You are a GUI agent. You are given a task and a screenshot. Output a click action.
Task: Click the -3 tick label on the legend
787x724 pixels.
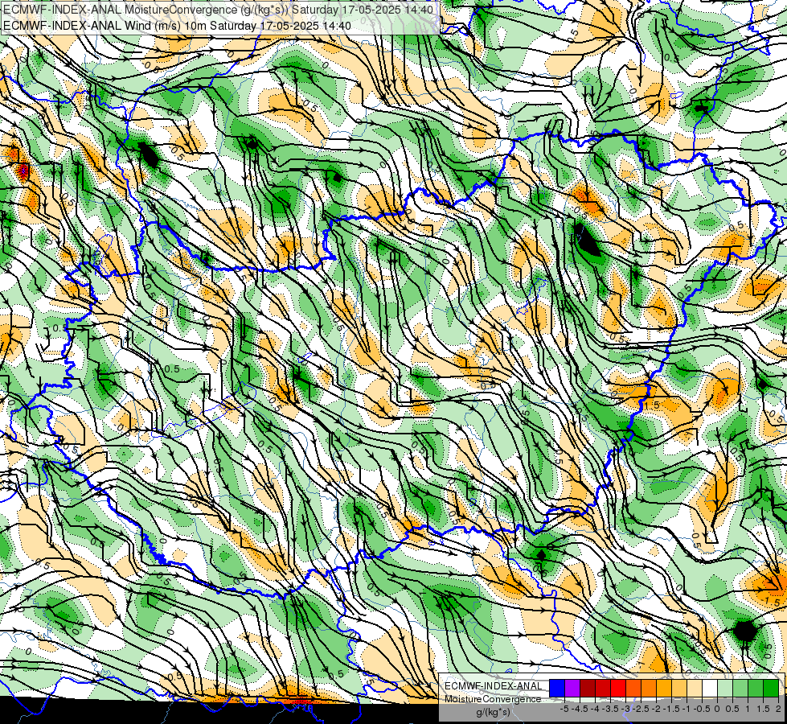point(625,709)
